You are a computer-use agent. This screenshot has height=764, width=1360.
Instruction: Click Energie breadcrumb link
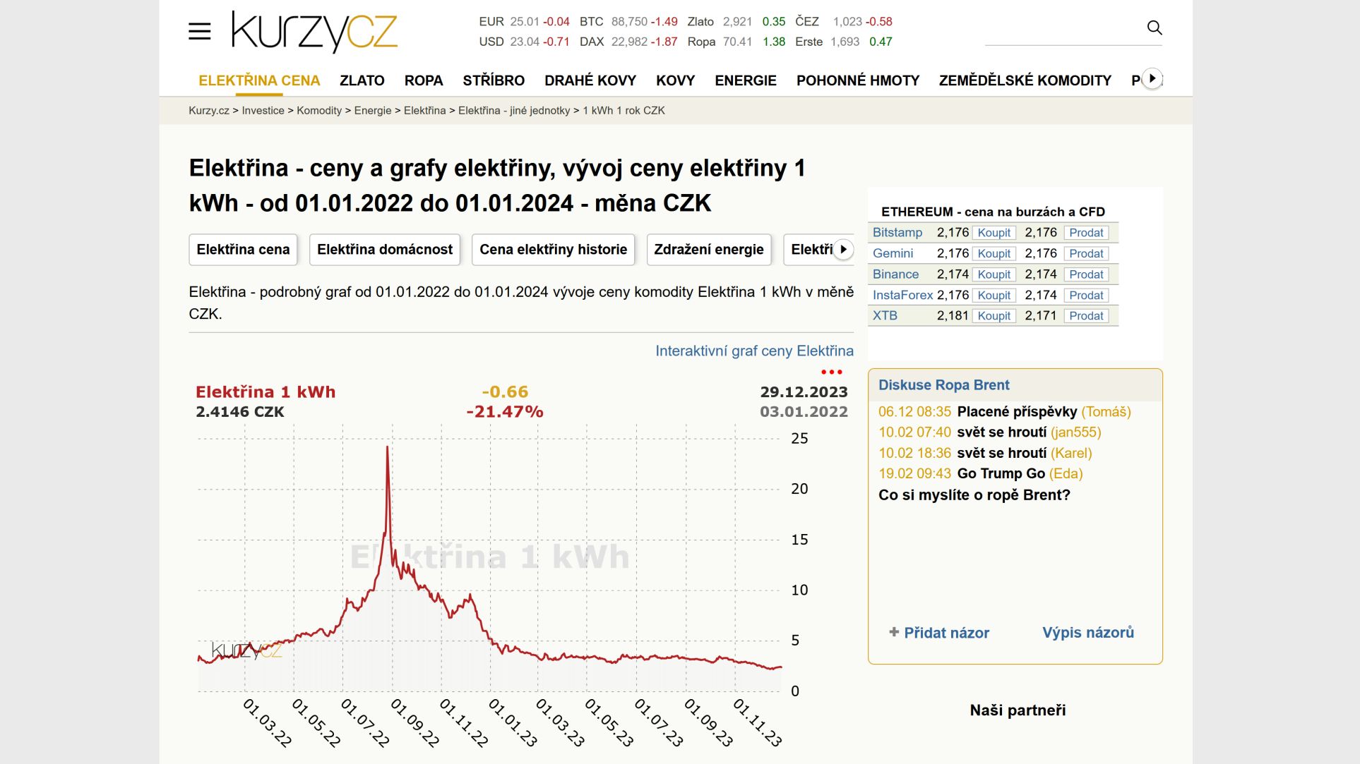point(373,111)
